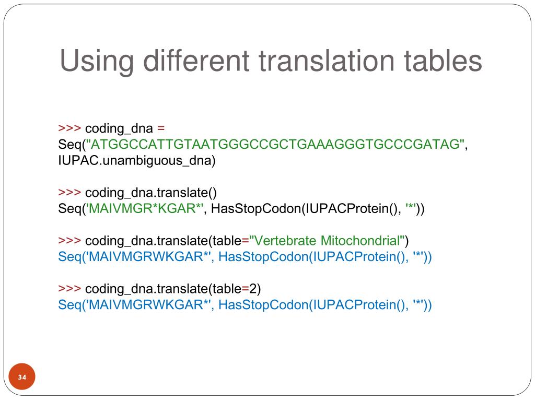Click the red '>>>' prompt before Vertebrate Mitochondrial line
The width and height of the screenshot is (535, 401).
(69, 241)
